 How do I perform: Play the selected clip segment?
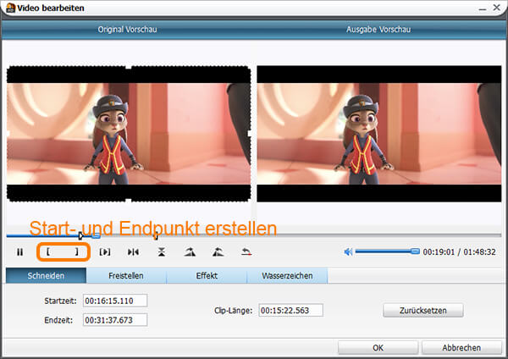pyautogui.click(x=105, y=251)
